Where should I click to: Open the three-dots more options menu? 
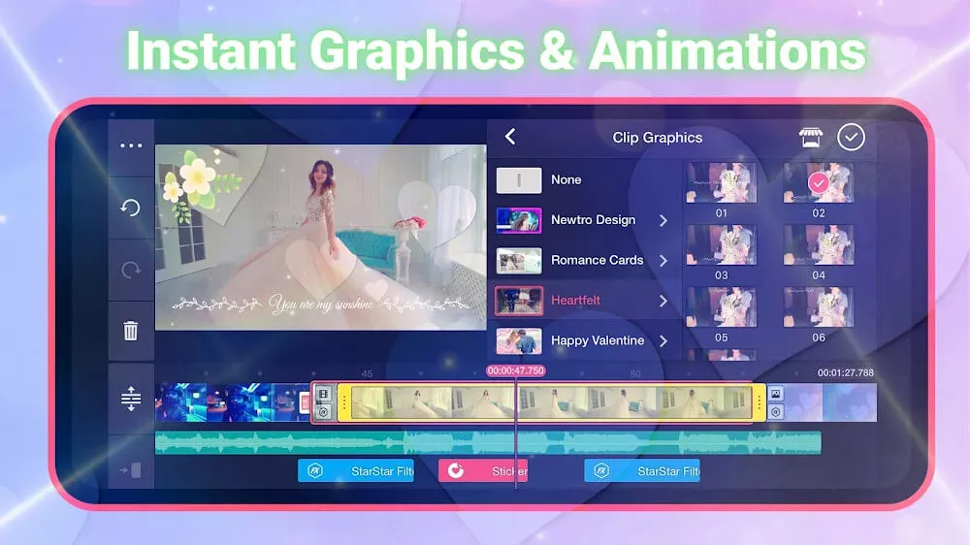click(x=131, y=146)
